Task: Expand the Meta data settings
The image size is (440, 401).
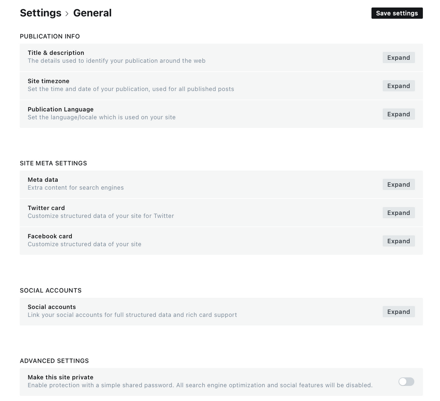Action: pos(398,184)
